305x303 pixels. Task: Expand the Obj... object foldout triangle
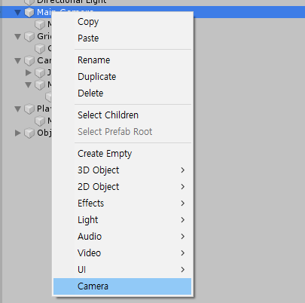click(x=17, y=133)
